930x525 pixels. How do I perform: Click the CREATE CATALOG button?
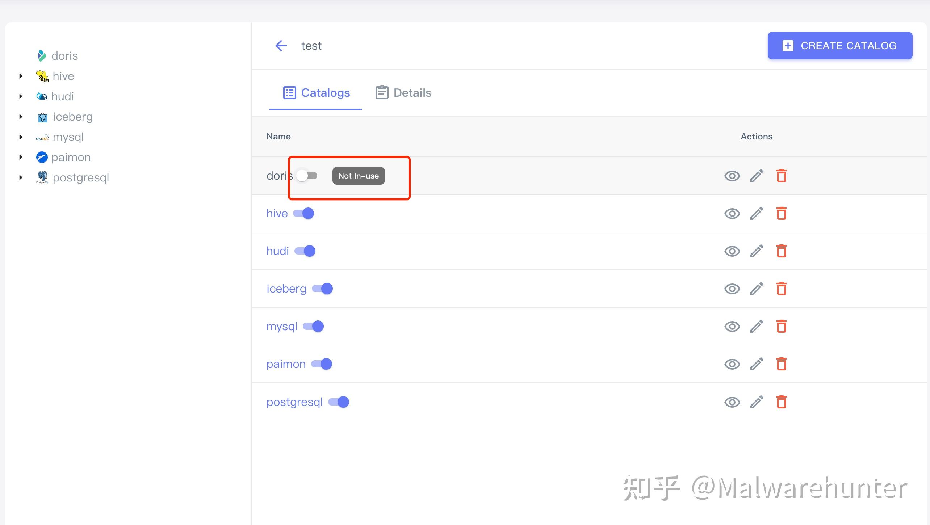click(x=839, y=46)
